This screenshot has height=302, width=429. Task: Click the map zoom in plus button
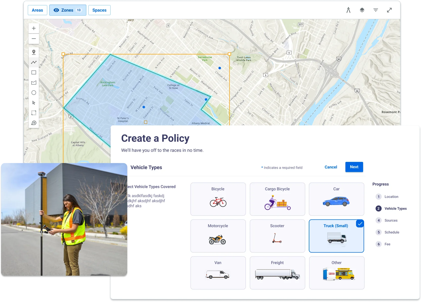click(x=34, y=28)
